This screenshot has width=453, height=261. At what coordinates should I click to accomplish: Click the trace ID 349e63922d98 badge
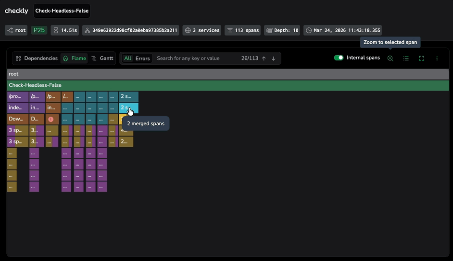(130, 30)
